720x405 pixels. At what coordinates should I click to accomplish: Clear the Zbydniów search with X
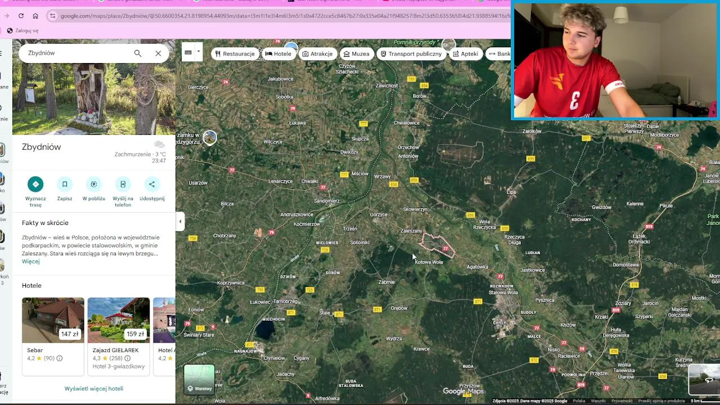pos(158,53)
